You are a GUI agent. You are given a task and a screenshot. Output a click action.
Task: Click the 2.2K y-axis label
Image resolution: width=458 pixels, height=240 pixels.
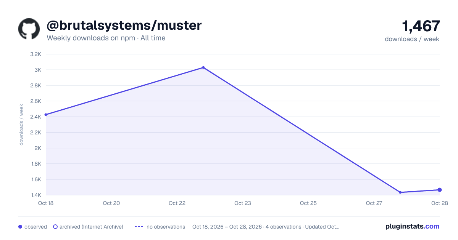(x=35, y=132)
